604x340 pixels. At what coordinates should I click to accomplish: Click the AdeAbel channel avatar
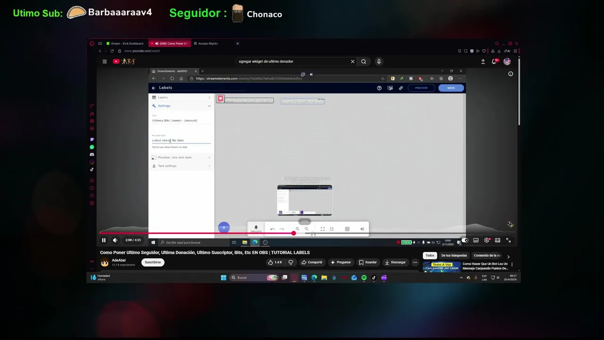click(104, 263)
